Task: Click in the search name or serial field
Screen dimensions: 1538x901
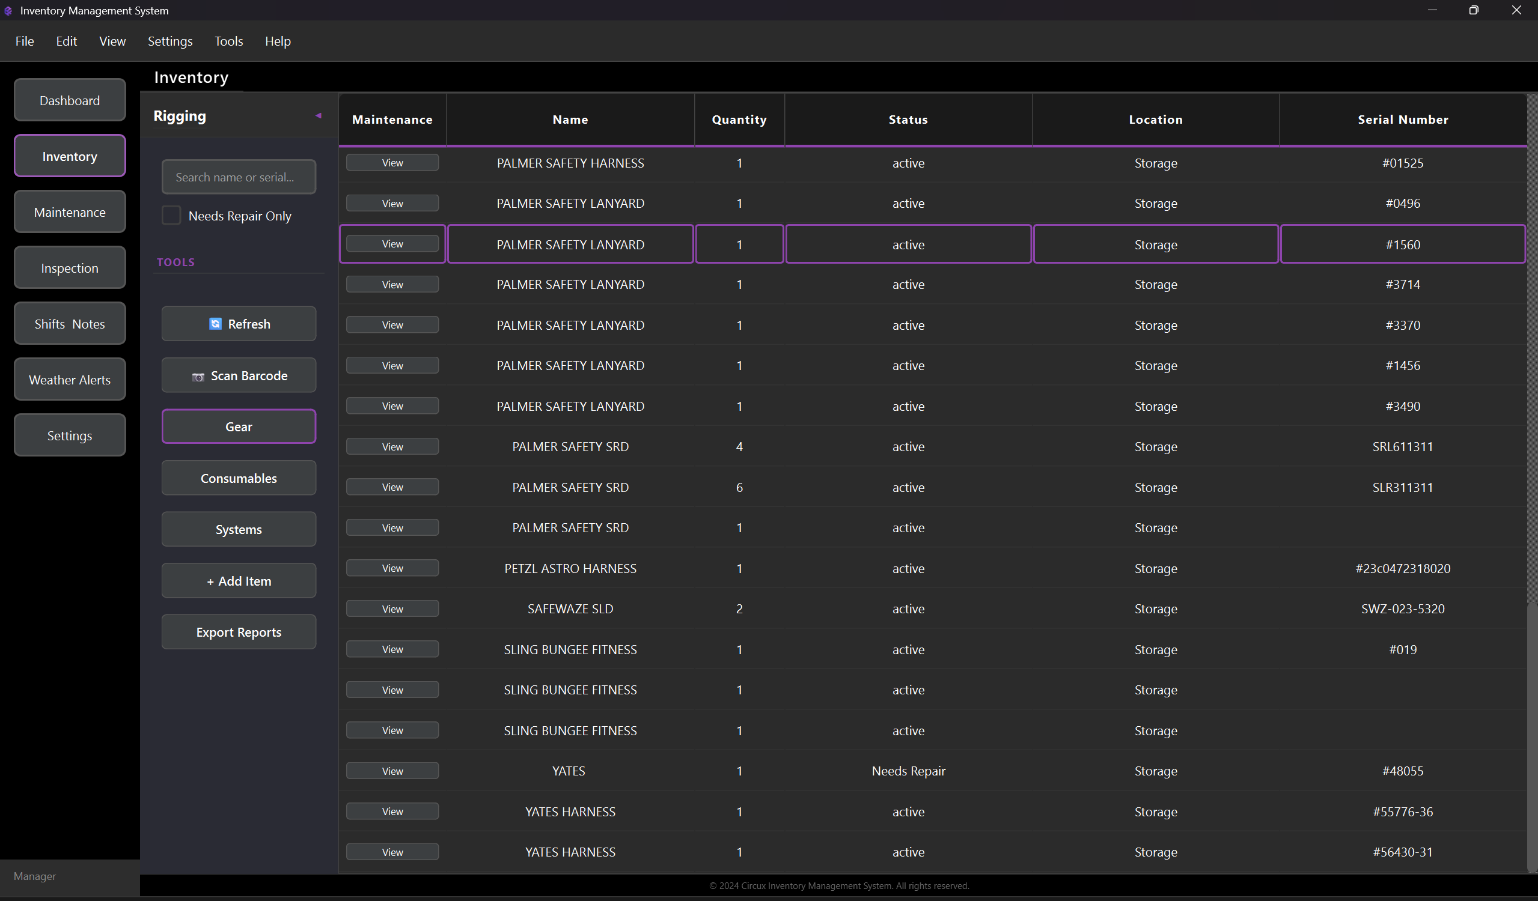Action: [x=239, y=177]
